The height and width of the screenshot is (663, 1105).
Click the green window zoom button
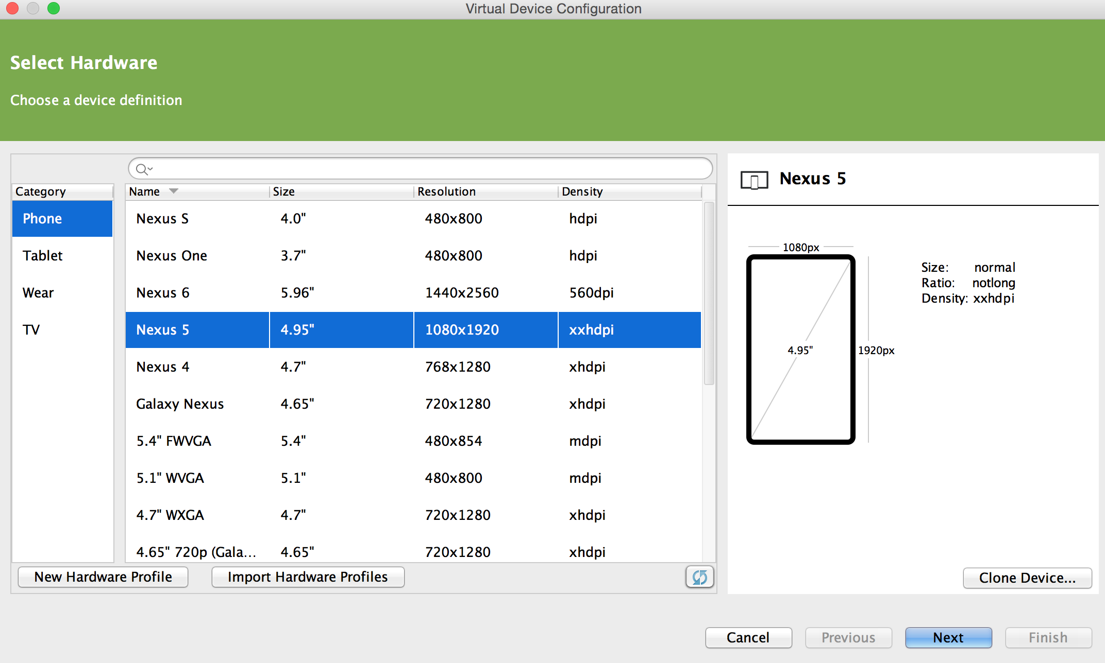point(54,8)
